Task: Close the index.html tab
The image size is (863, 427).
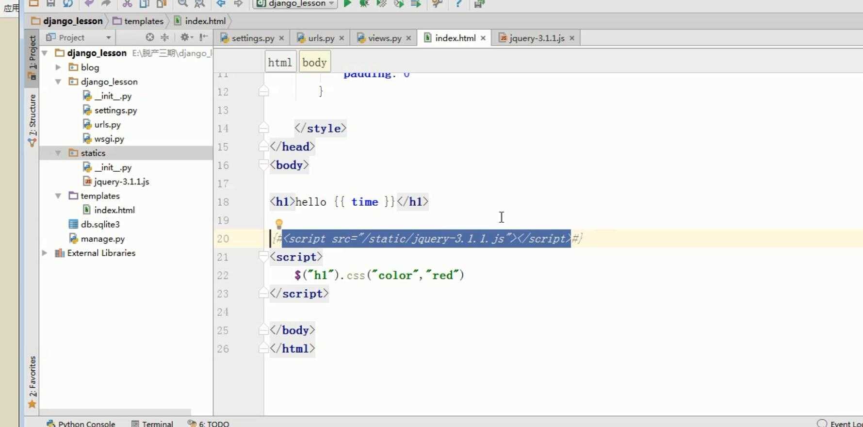Action: [x=483, y=38]
